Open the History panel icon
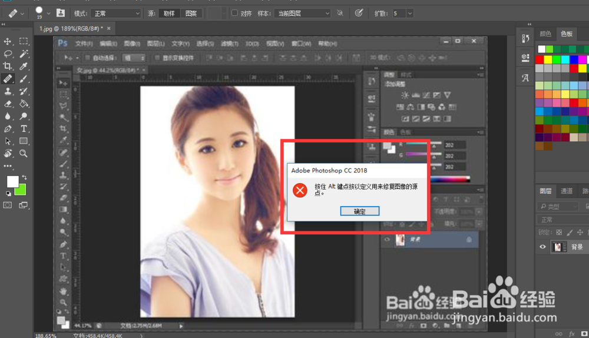 525,38
